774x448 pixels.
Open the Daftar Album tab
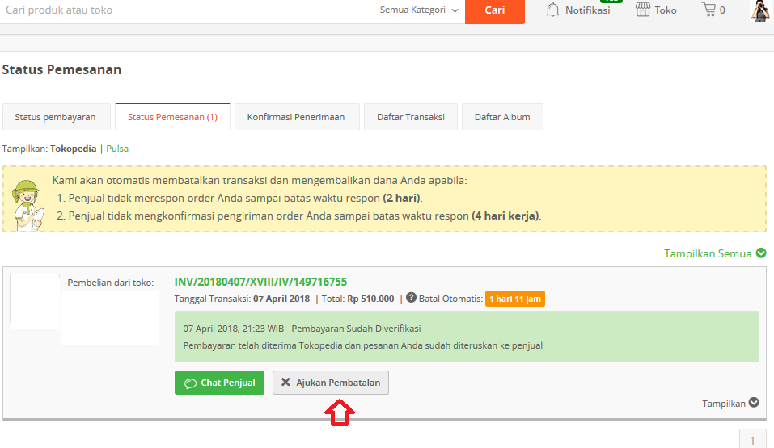click(x=502, y=117)
